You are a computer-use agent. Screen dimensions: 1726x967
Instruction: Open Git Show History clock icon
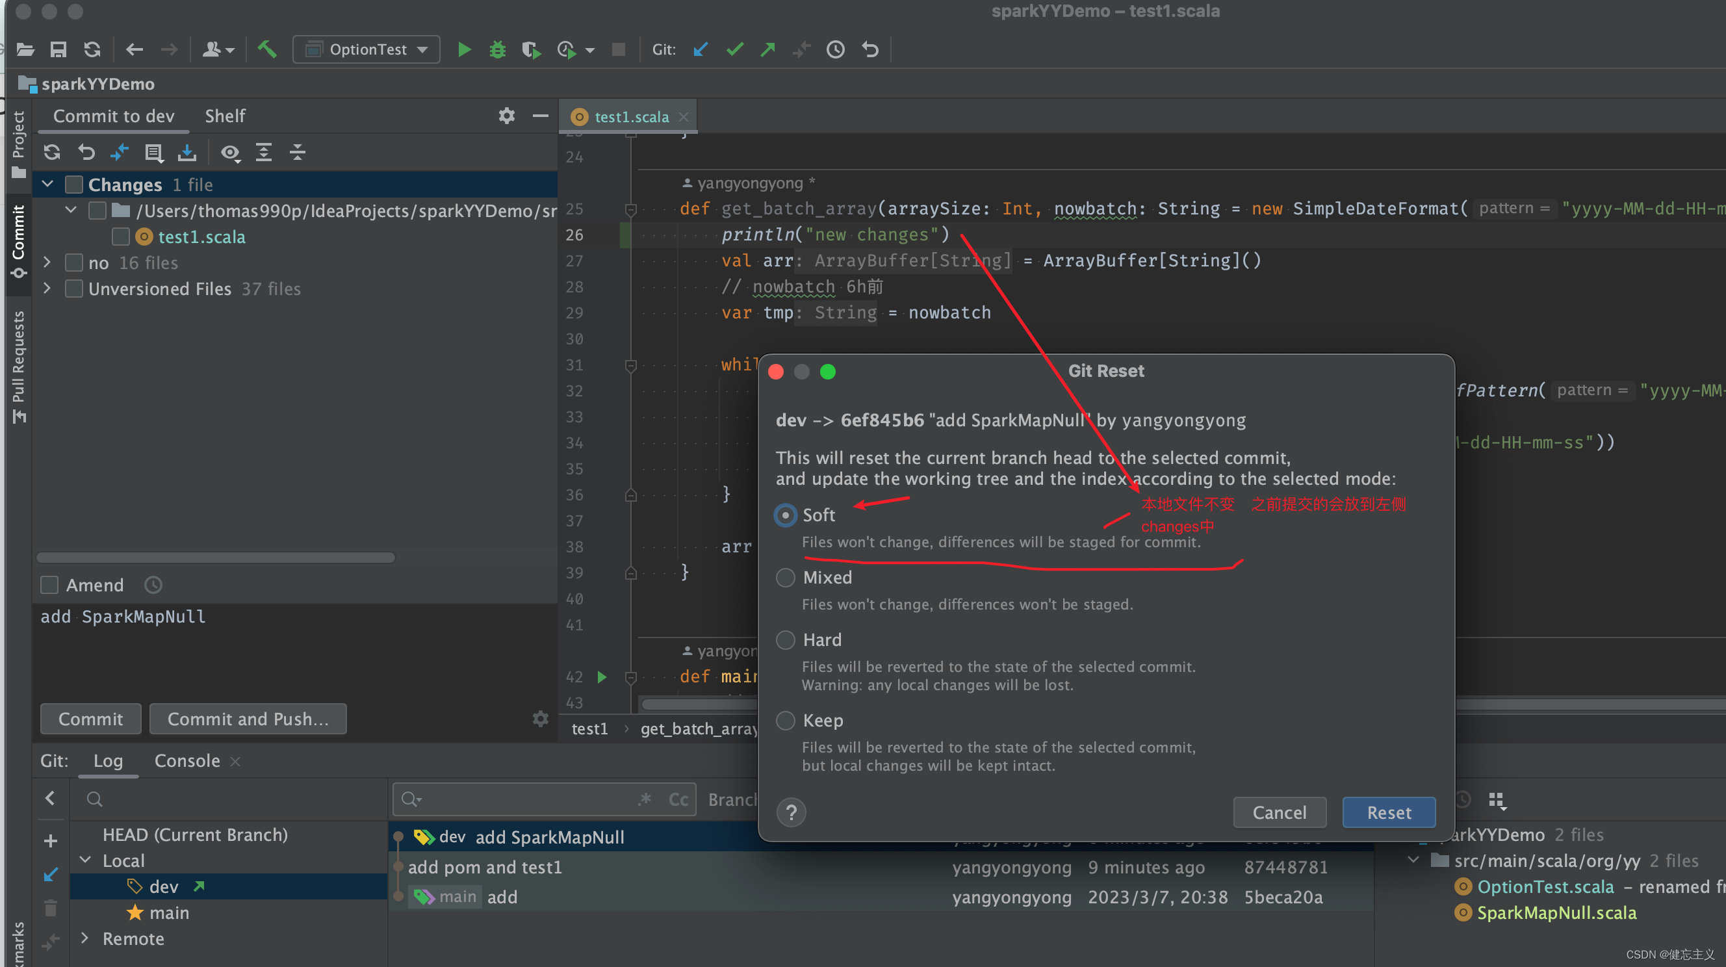click(835, 49)
